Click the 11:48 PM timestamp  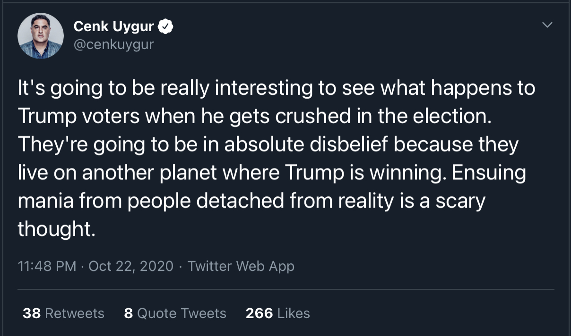click(x=47, y=266)
